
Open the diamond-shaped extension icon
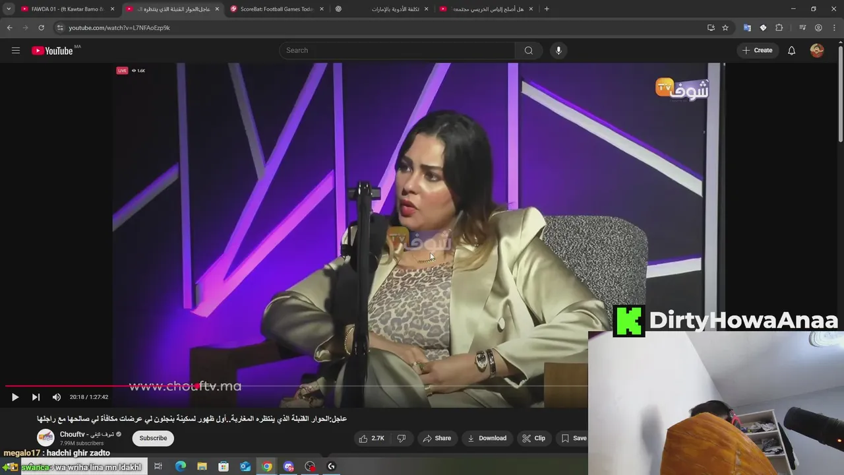(x=763, y=28)
